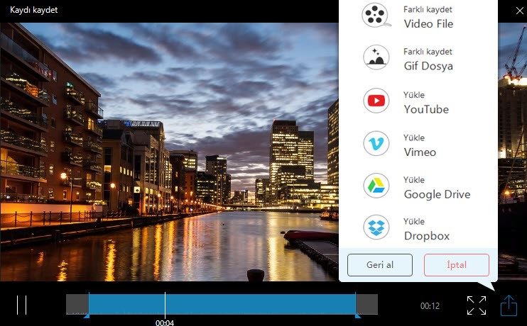This screenshot has width=527, height=326.
Task: Select Yükle YouTube entry
Action: 418,101
